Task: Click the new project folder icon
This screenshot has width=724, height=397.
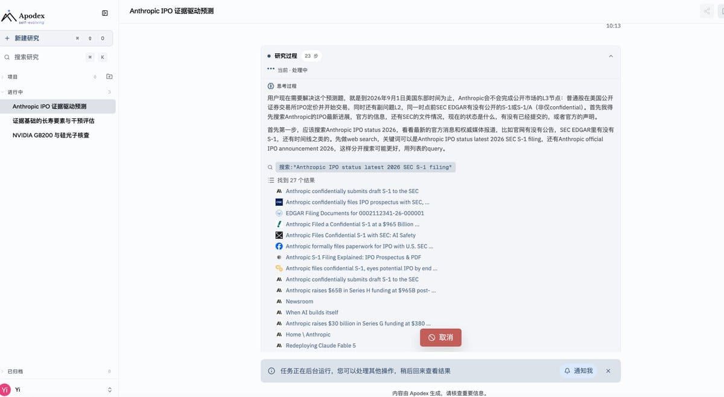Action: click(x=109, y=77)
